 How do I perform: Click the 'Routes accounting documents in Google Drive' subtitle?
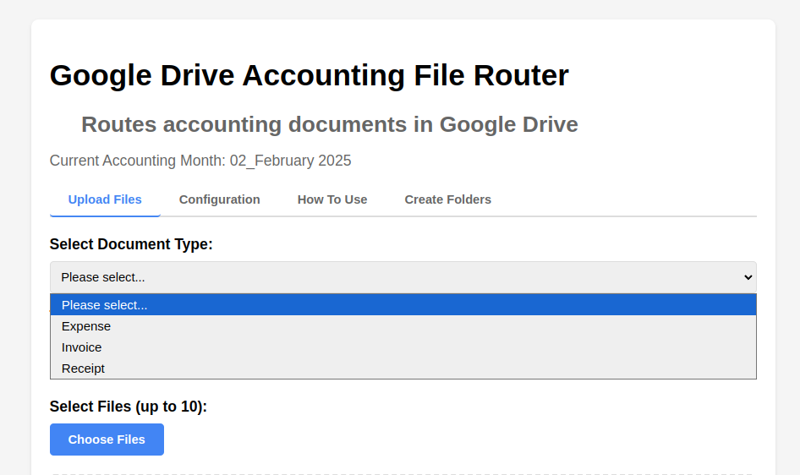point(330,124)
